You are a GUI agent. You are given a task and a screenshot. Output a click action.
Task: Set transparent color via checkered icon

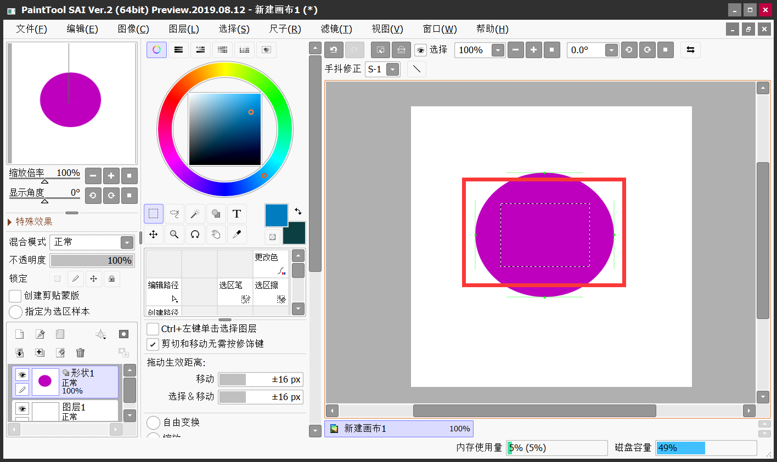pyautogui.click(x=272, y=237)
